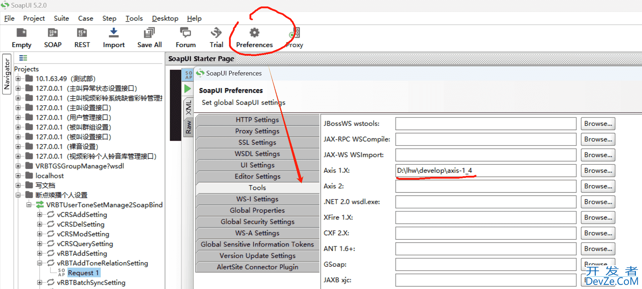Expand the localhost project node
Image resolution: width=642 pixels, height=289 pixels.
[x=18, y=176]
